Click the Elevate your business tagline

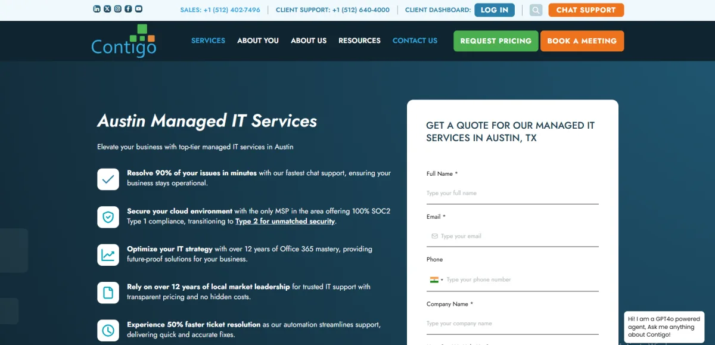pyautogui.click(x=195, y=147)
